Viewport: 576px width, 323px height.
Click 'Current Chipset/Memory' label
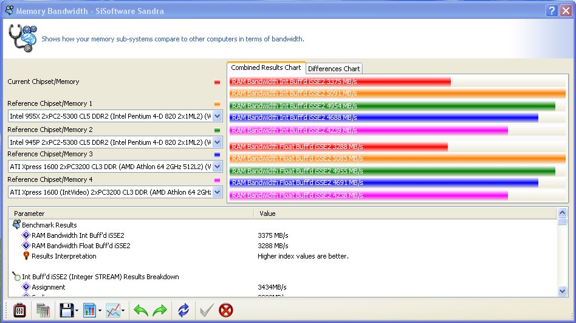point(43,82)
